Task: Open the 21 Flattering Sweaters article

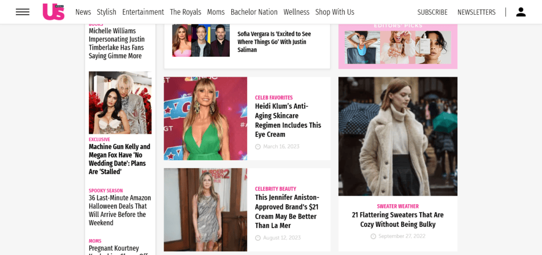Action: click(398, 220)
